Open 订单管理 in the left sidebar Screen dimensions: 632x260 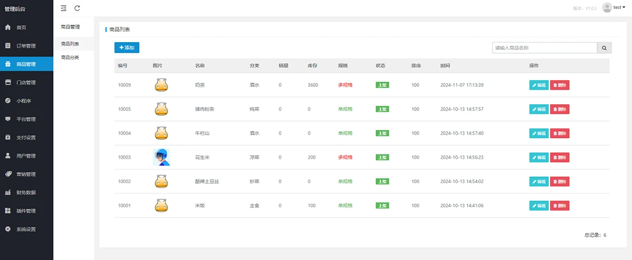[x=26, y=46]
